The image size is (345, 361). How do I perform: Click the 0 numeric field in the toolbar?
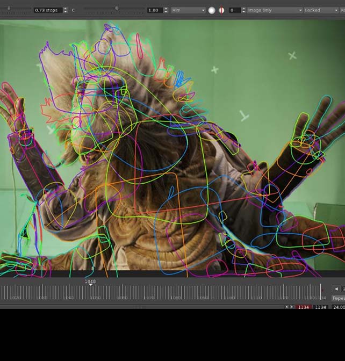[x=235, y=10]
